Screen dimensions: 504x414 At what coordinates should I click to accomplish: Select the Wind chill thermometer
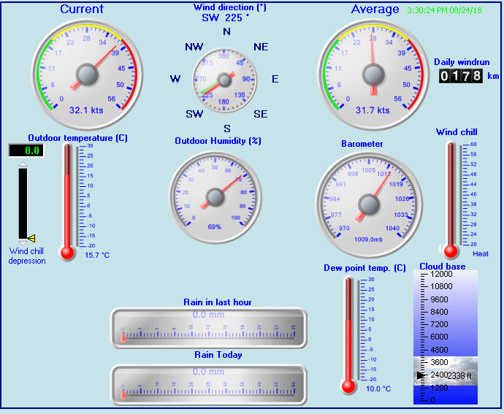[451, 197]
